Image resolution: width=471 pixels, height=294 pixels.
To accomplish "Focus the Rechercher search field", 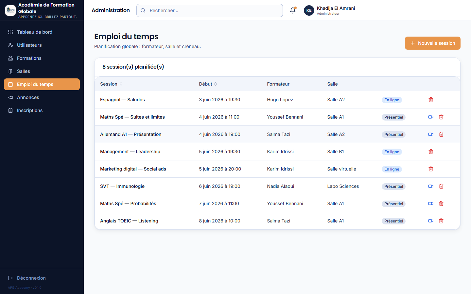I will tap(210, 10).
